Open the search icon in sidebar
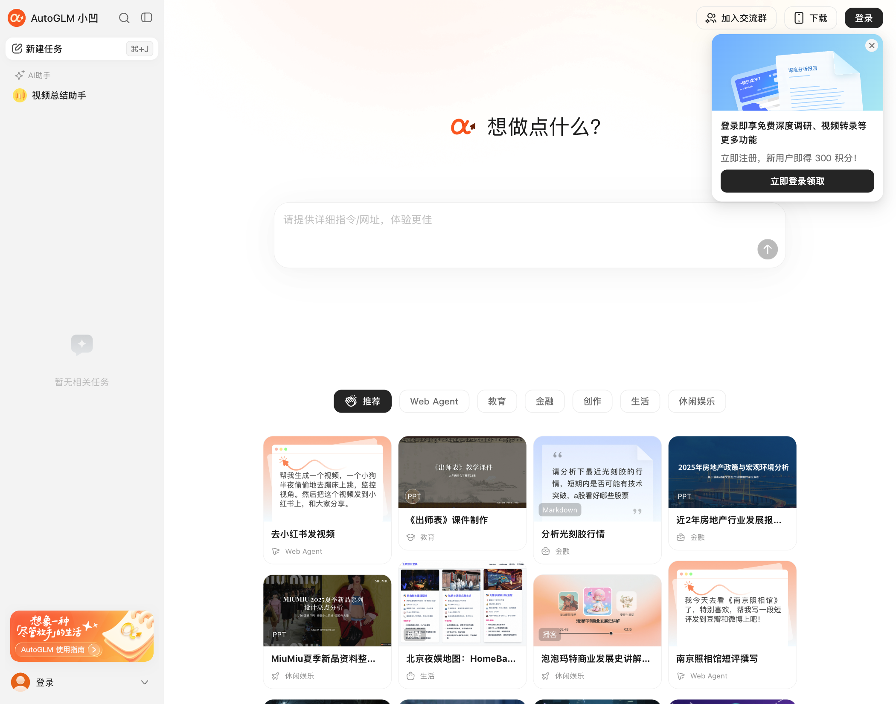 tap(124, 18)
